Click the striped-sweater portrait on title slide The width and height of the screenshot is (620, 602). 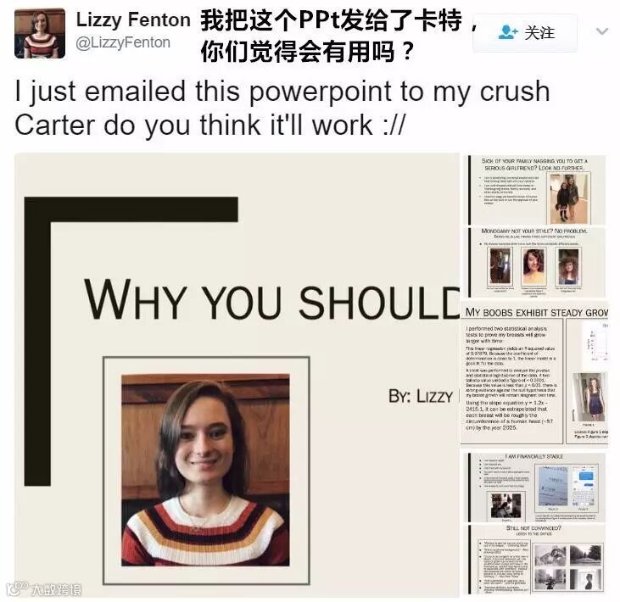[x=205, y=470]
